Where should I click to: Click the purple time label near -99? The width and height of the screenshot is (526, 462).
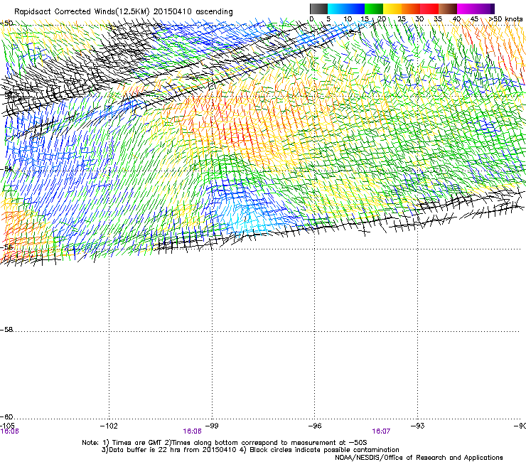coord(192,431)
